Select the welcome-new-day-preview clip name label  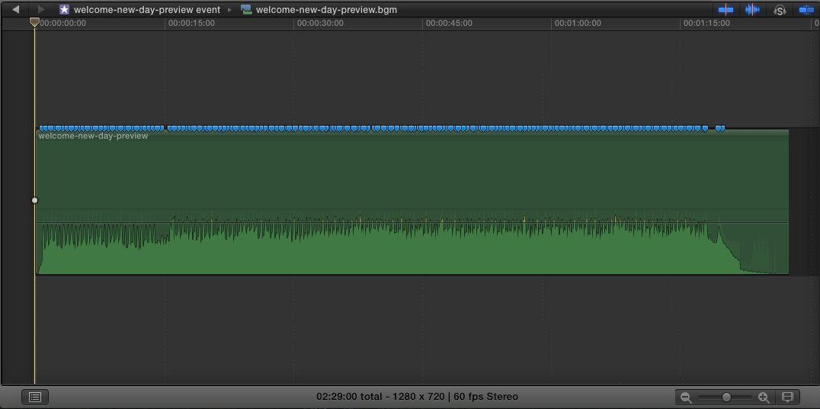coord(93,136)
